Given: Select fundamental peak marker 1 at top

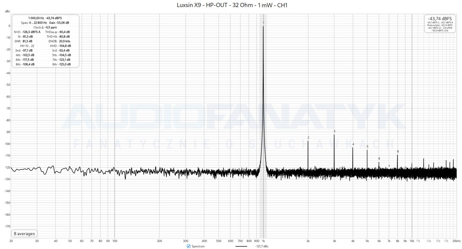Looking at the screenshot, I should pos(263,23).
